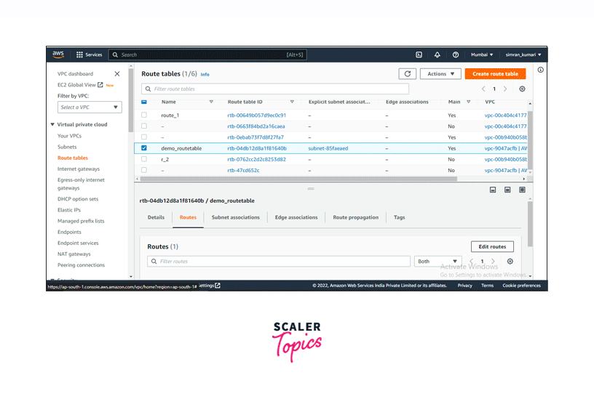Viewport: 594px width, 396px height.
Task: Click the AWS logo home icon
Action: 58,54
